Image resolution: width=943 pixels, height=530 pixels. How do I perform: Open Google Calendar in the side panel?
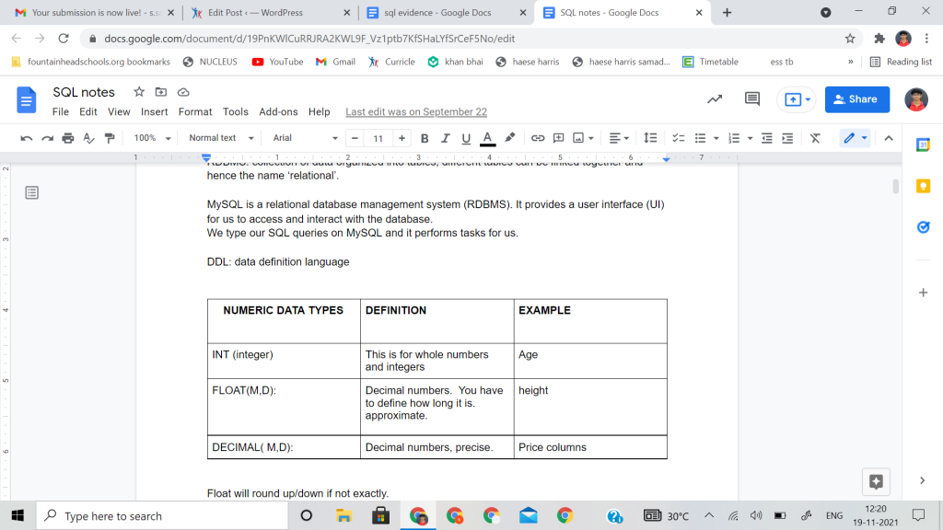[x=923, y=144]
